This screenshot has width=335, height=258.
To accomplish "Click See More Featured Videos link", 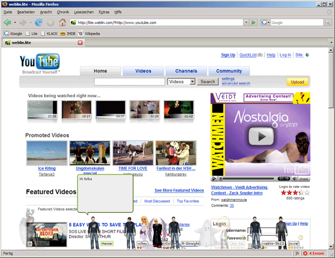I will point(179,190).
